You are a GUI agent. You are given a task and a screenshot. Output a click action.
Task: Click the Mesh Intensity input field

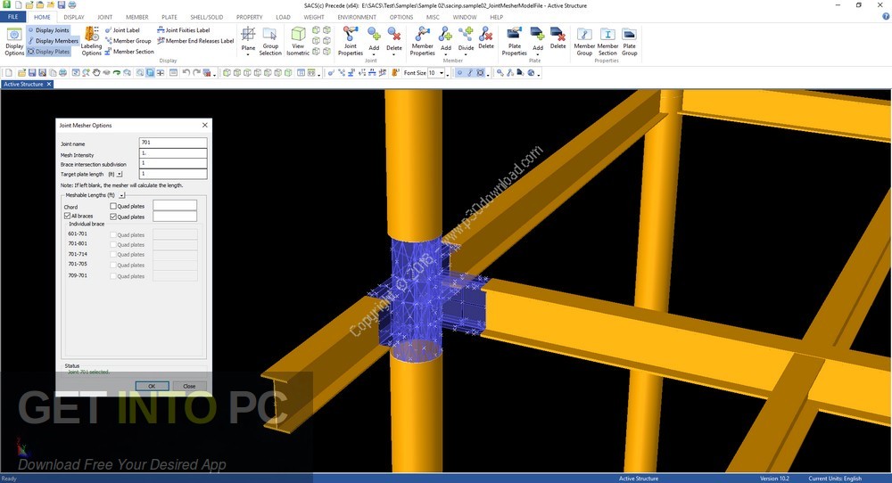click(173, 153)
